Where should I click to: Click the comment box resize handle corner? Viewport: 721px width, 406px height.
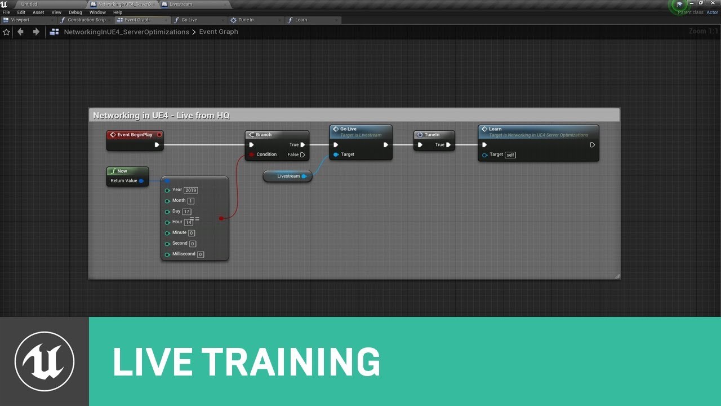coord(617,276)
